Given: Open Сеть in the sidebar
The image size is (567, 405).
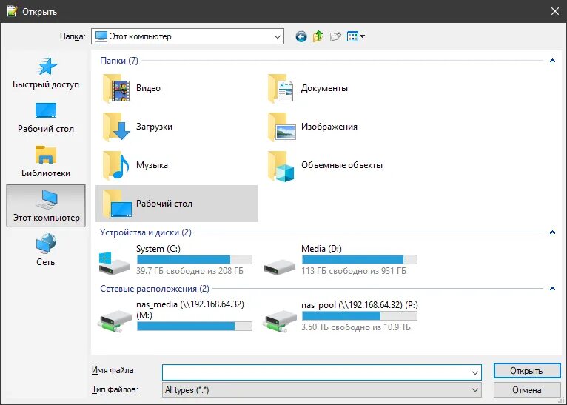Looking at the screenshot, I should click(x=46, y=250).
